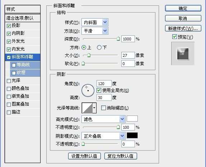The width and height of the screenshot is (206, 167).
Task: Click the angle dial circle
Action: 88,90
